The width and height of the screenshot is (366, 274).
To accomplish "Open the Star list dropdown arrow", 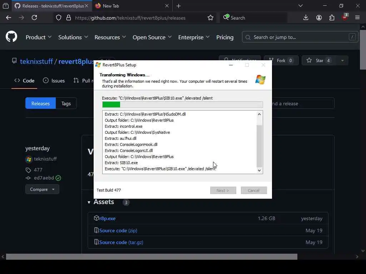I will click(342, 61).
